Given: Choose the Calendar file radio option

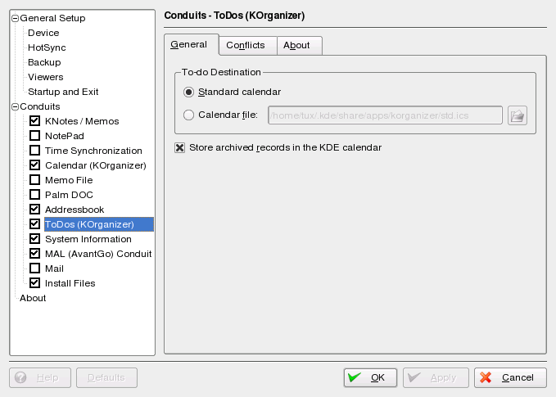Looking at the screenshot, I should point(189,115).
